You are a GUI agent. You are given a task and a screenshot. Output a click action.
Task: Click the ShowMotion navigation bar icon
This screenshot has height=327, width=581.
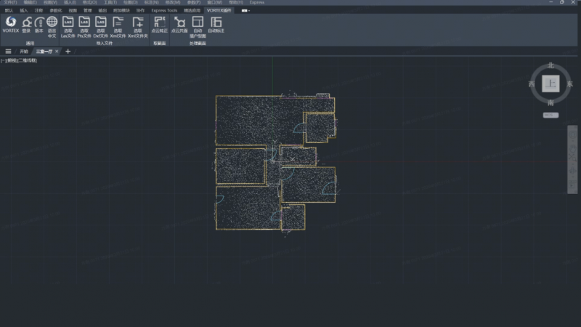pos(572,184)
